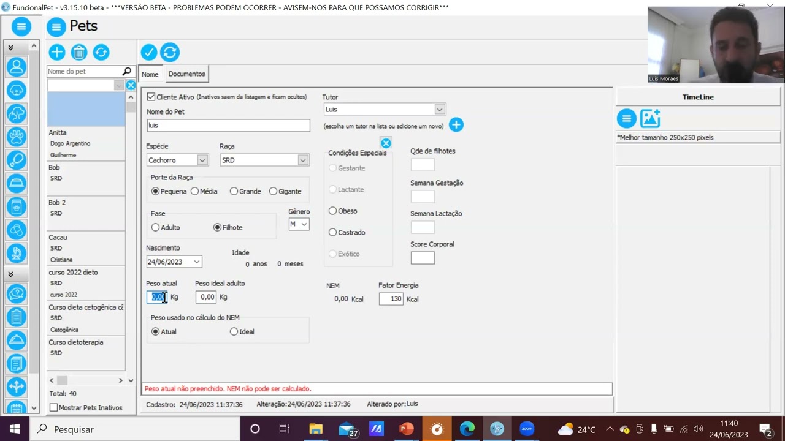This screenshot has width=785, height=441.
Task: Select the Obeso condition
Action: tap(332, 211)
